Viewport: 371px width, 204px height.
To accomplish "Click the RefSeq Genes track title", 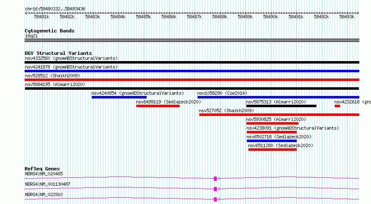I will click(42, 169).
